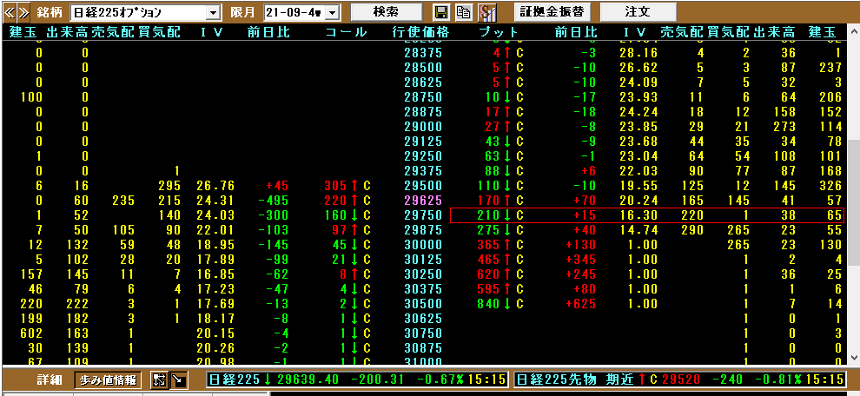Click the 行使価格 column header
Viewport: 860px width, 396px height.
(x=421, y=32)
